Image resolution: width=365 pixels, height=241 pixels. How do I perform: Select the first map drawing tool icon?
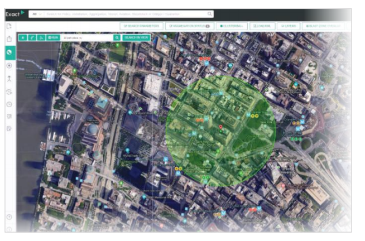coord(23,37)
